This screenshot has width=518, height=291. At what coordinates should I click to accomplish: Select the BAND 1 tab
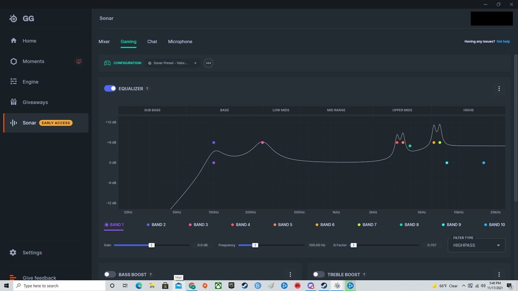[x=114, y=225]
